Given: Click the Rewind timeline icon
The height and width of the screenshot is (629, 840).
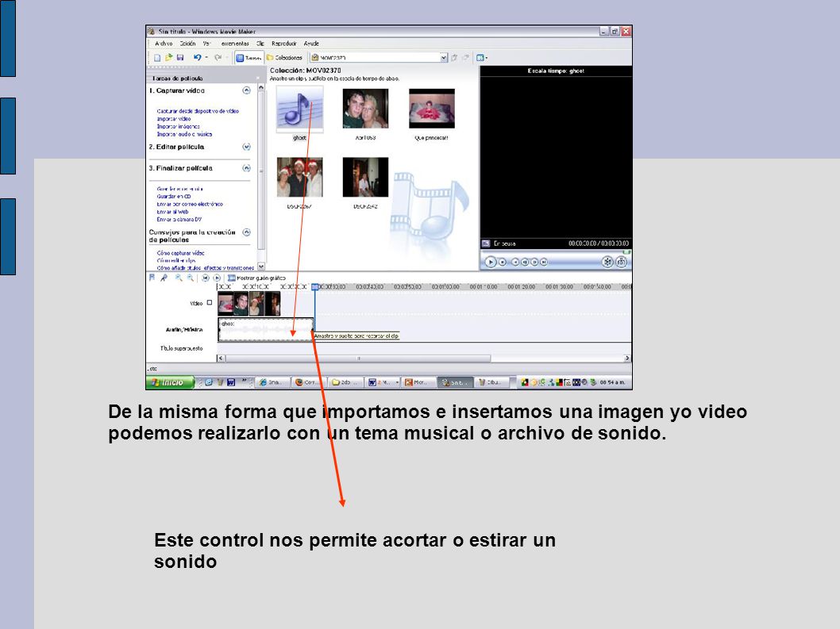Looking at the screenshot, I should coord(205,278).
